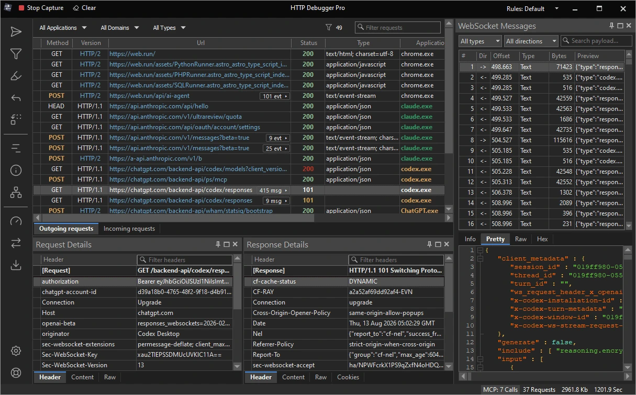Switch to the Incoming requests tab

129,229
